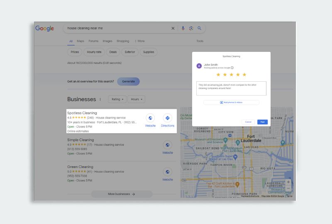Open Spotless Cleaning website globe icon
Screen dimensions: 332x224
[150, 118]
